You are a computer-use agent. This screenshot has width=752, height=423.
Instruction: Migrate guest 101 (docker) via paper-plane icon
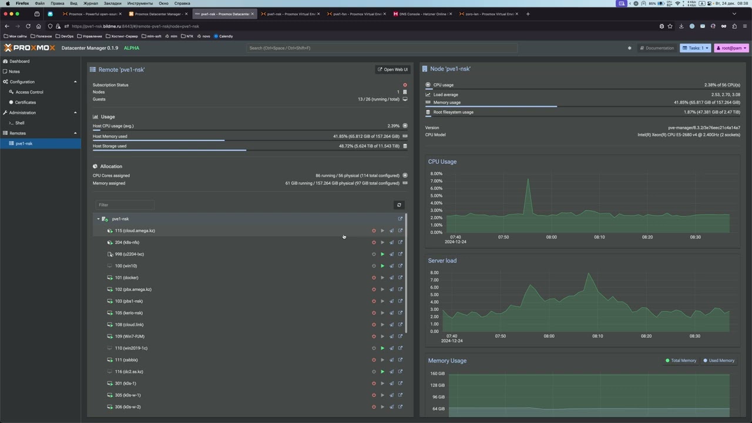(x=391, y=278)
